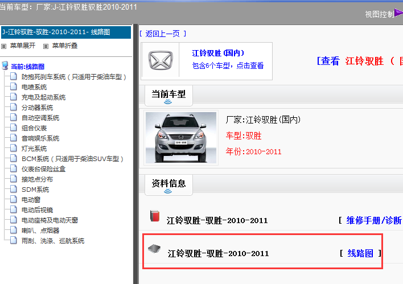Click the 年份:2010-2011 text
403x284 pixels.
253,151
